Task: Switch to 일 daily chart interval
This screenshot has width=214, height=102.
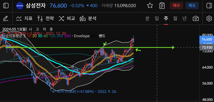Action: pos(157,19)
